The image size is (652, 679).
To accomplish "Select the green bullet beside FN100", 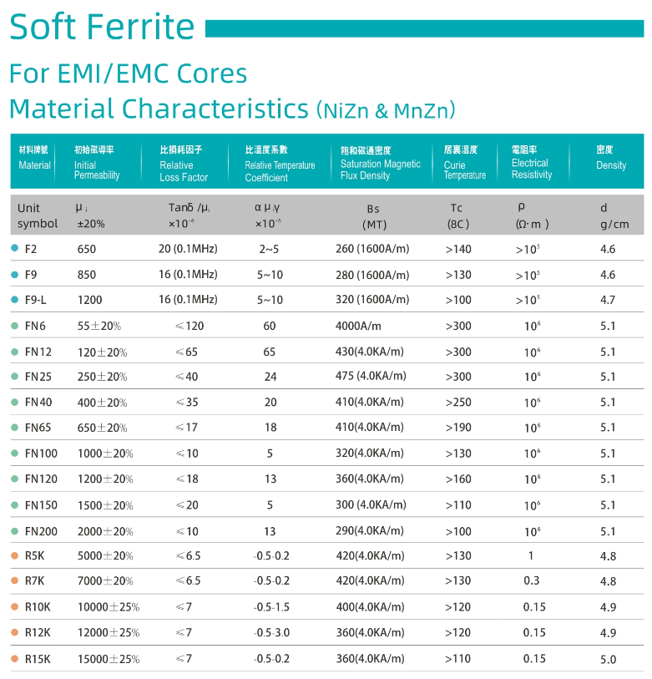I will (14, 453).
